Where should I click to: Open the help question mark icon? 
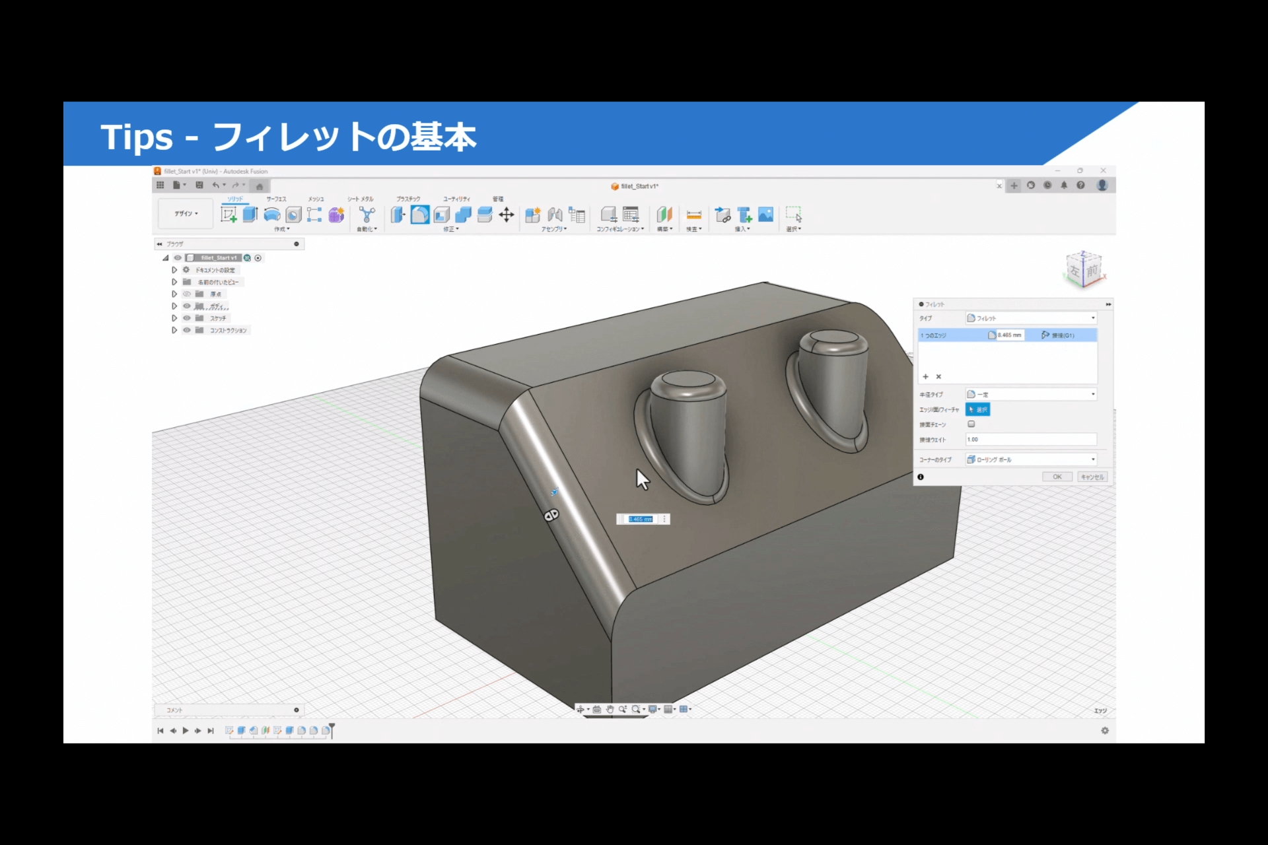1080,186
